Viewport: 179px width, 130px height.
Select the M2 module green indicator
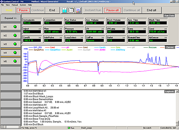15,35
